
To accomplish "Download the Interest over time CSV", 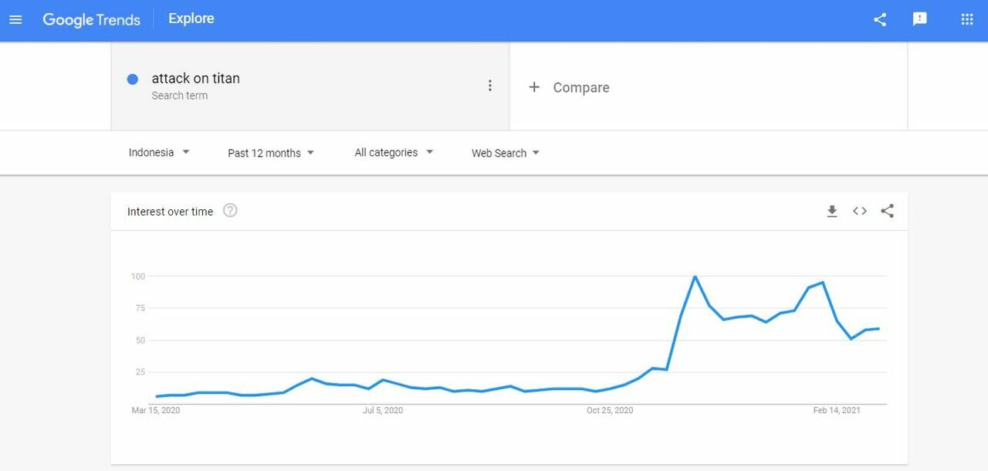I will pyautogui.click(x=832, y=211).
